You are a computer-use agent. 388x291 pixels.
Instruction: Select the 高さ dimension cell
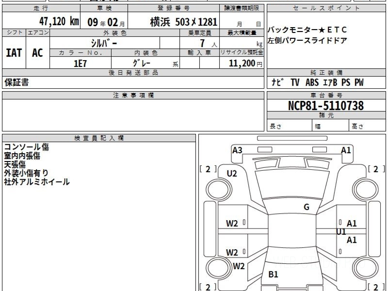368,126
